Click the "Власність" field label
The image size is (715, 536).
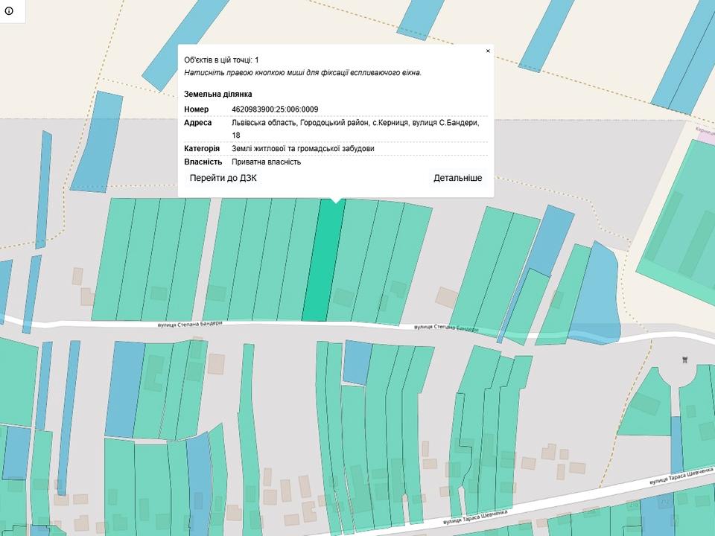[x=203, y=162]
